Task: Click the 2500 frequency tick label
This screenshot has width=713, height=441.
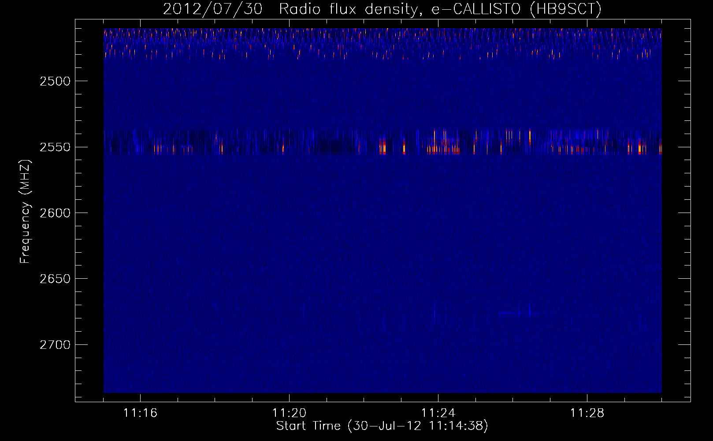Action: click(x=55, y=81)
